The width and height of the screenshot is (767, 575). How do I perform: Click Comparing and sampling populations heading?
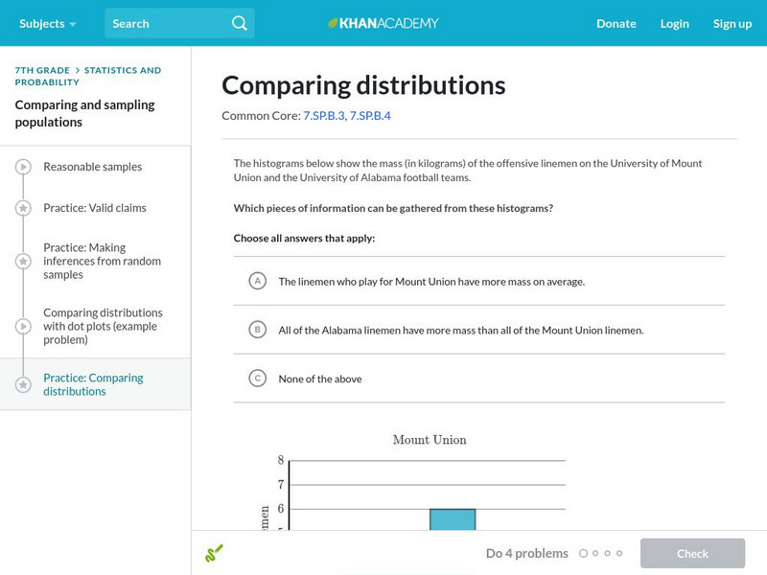click(84, 113)
